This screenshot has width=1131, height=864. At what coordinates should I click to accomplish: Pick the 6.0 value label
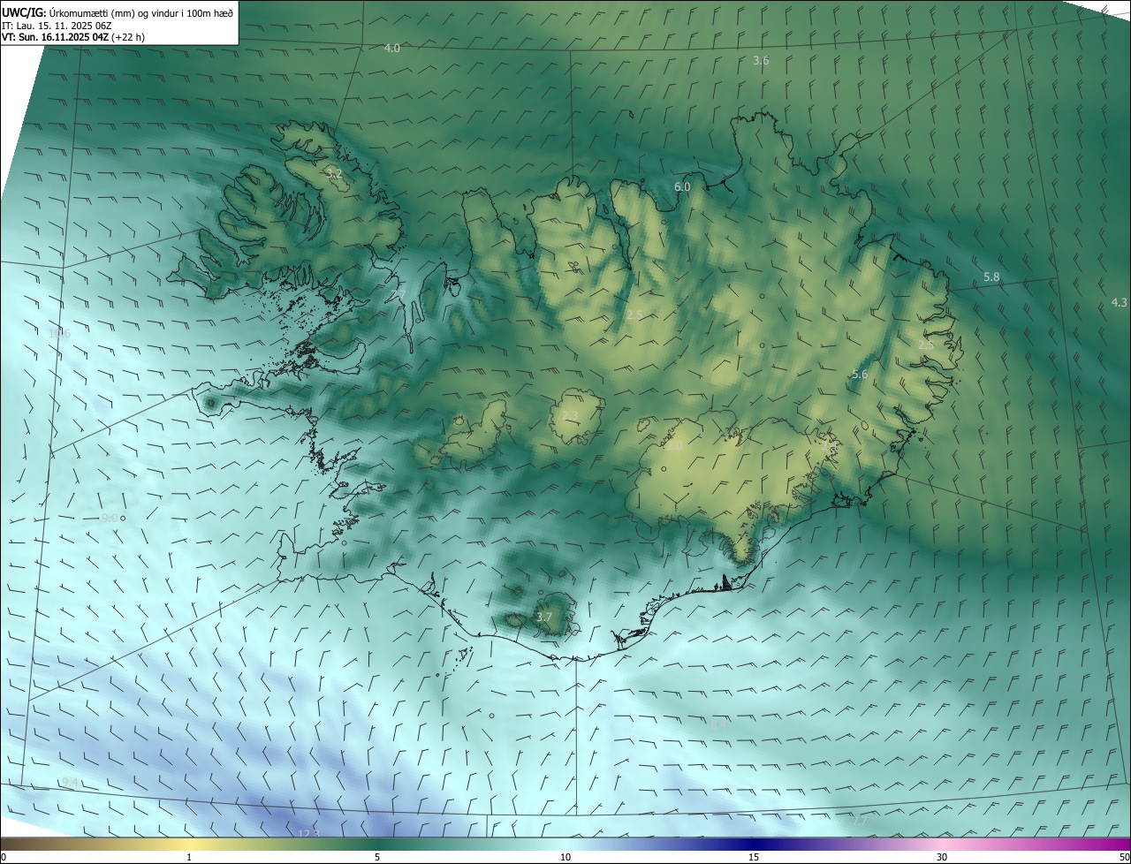[x=682, y=186]
